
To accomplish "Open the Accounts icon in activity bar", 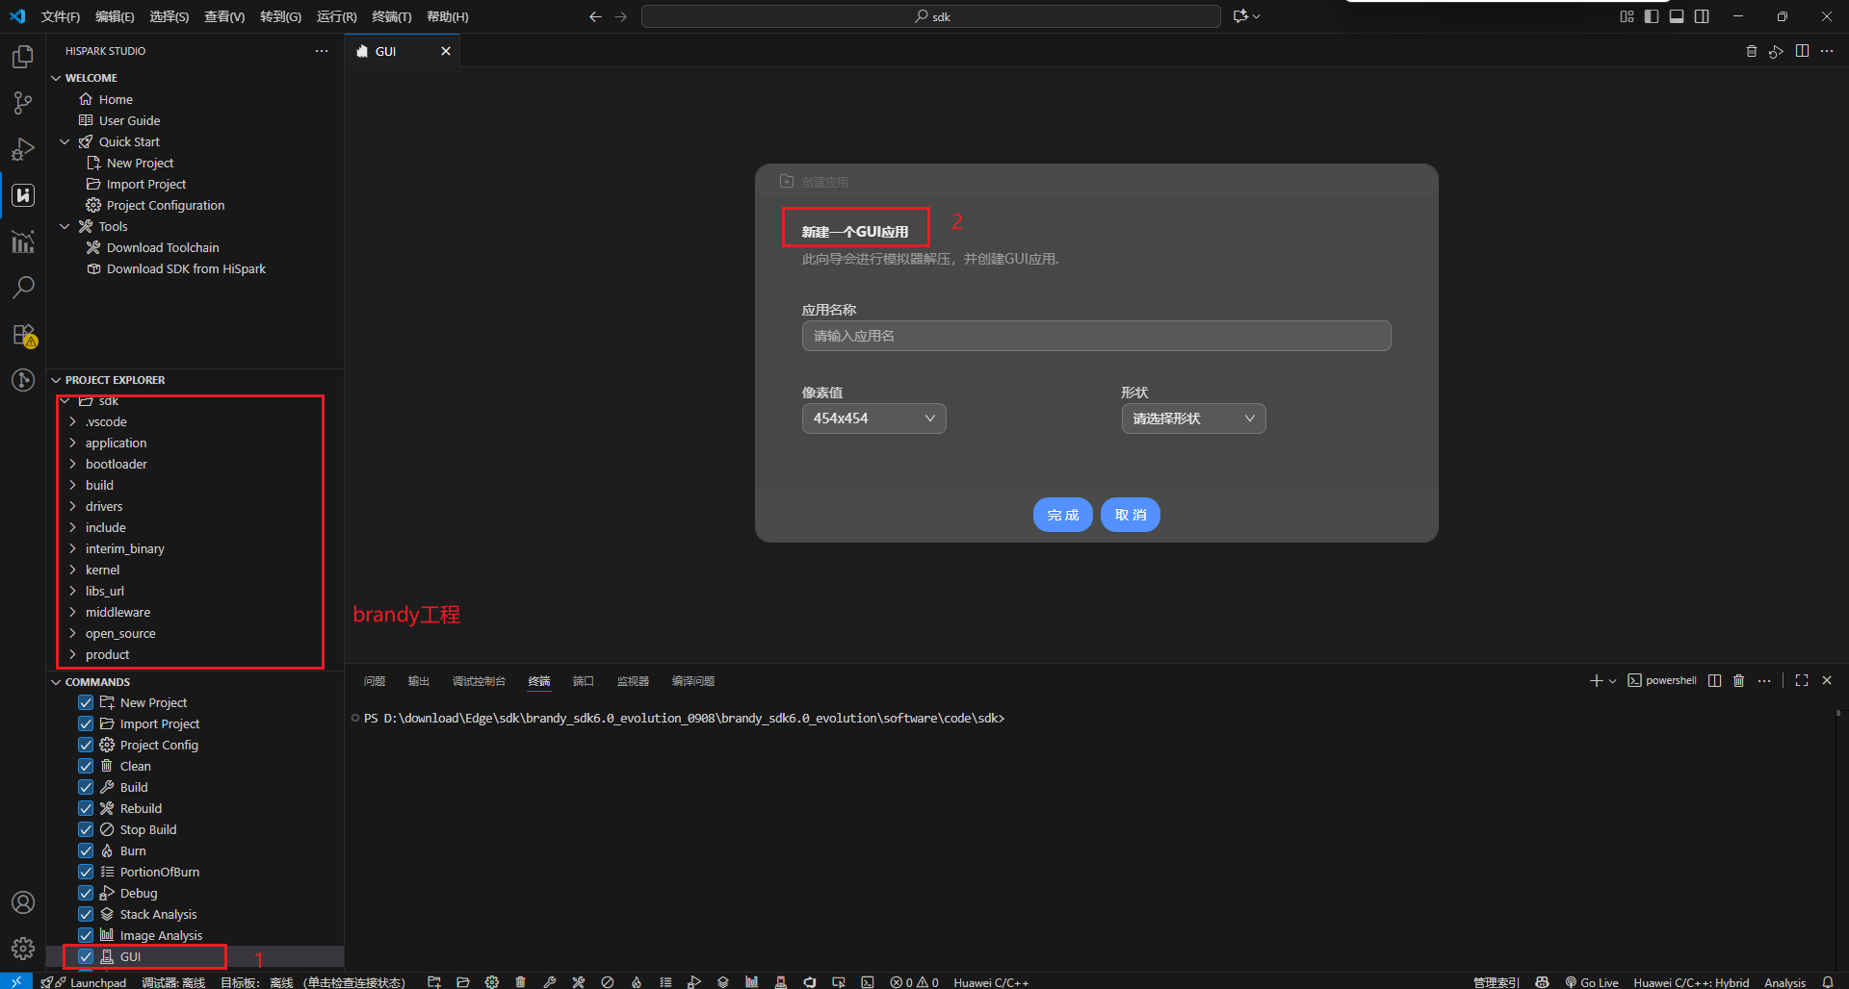I will (23, 902).
